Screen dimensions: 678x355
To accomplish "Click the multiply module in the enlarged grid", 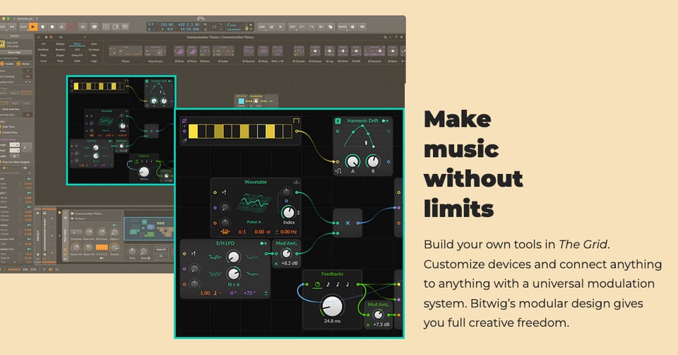I will tap(347, 223).
